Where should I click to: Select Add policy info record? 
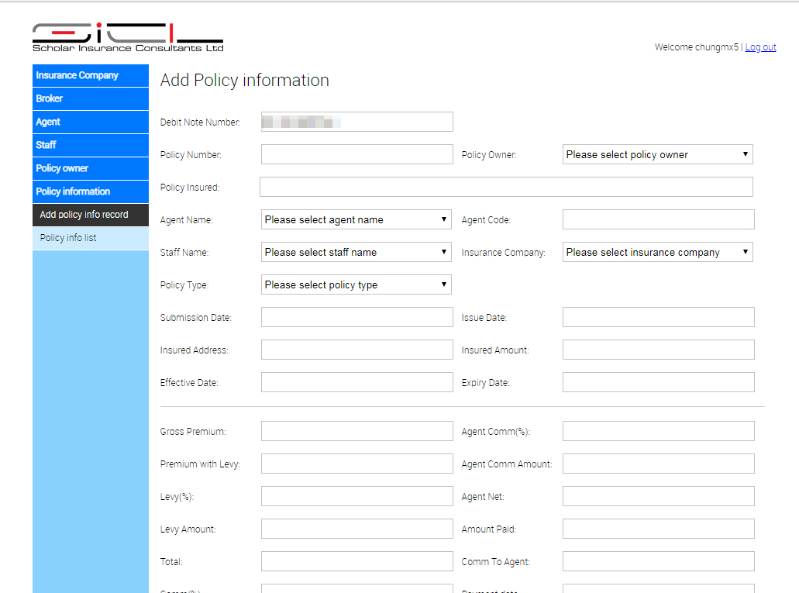(x=91, y=215)
